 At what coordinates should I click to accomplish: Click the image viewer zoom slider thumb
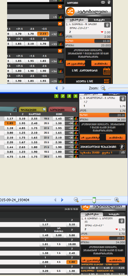[94, 200]
